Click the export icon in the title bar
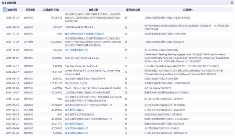 (232, 3)
